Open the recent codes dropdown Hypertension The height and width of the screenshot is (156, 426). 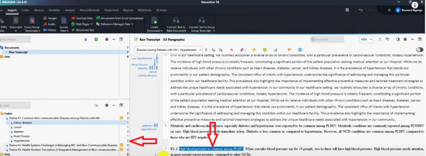(169, 50)
